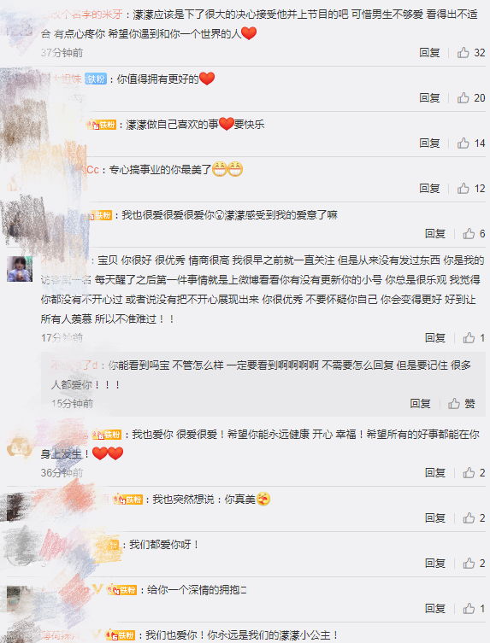Reply to the nested comment posted 15分钟前
Screen dimensions: 490x643
pyautogui.click(x=420, y=404)
